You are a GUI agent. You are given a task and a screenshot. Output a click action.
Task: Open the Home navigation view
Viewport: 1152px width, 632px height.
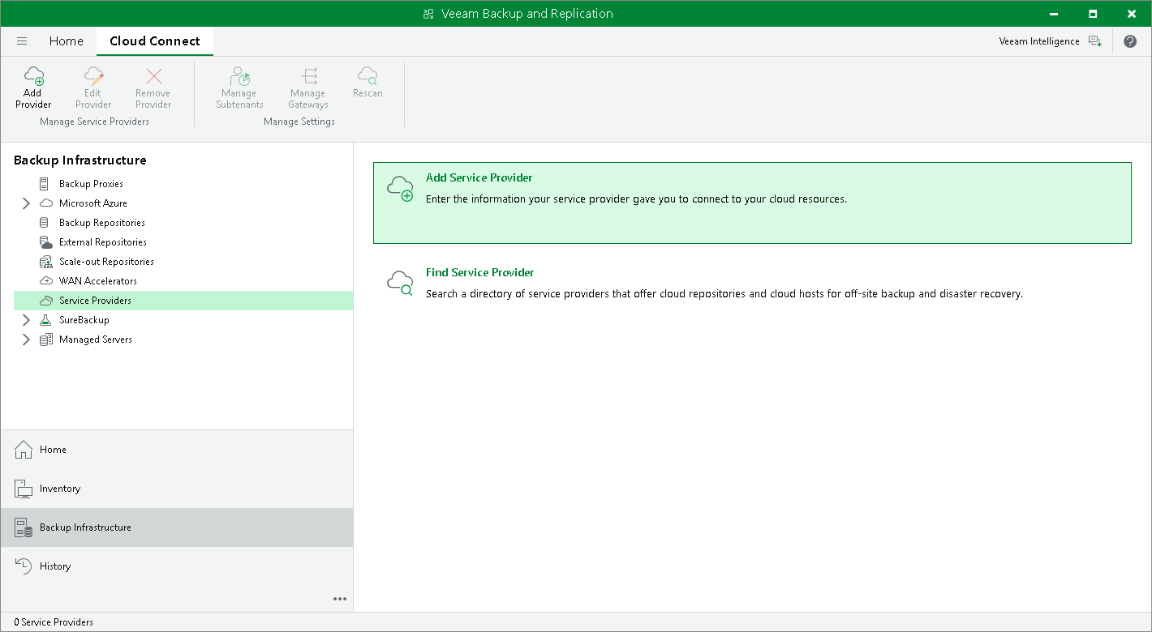pyautogui.click(x=177, y=450)
